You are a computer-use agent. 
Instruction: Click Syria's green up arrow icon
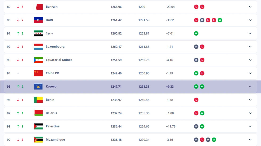18,33
